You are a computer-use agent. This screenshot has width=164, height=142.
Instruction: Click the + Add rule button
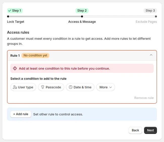[x=21, y=114]
